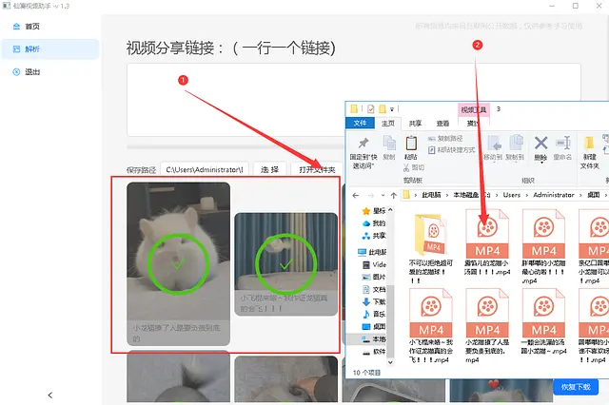
Task: Collapse the sidebar with the left arrow
Action: [x=50, y=395]
